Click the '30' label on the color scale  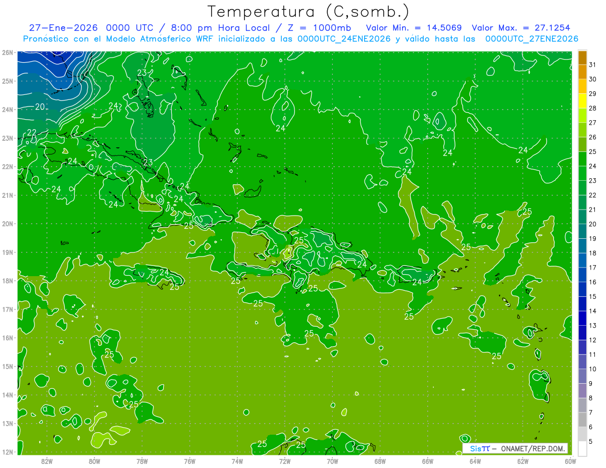593,79
